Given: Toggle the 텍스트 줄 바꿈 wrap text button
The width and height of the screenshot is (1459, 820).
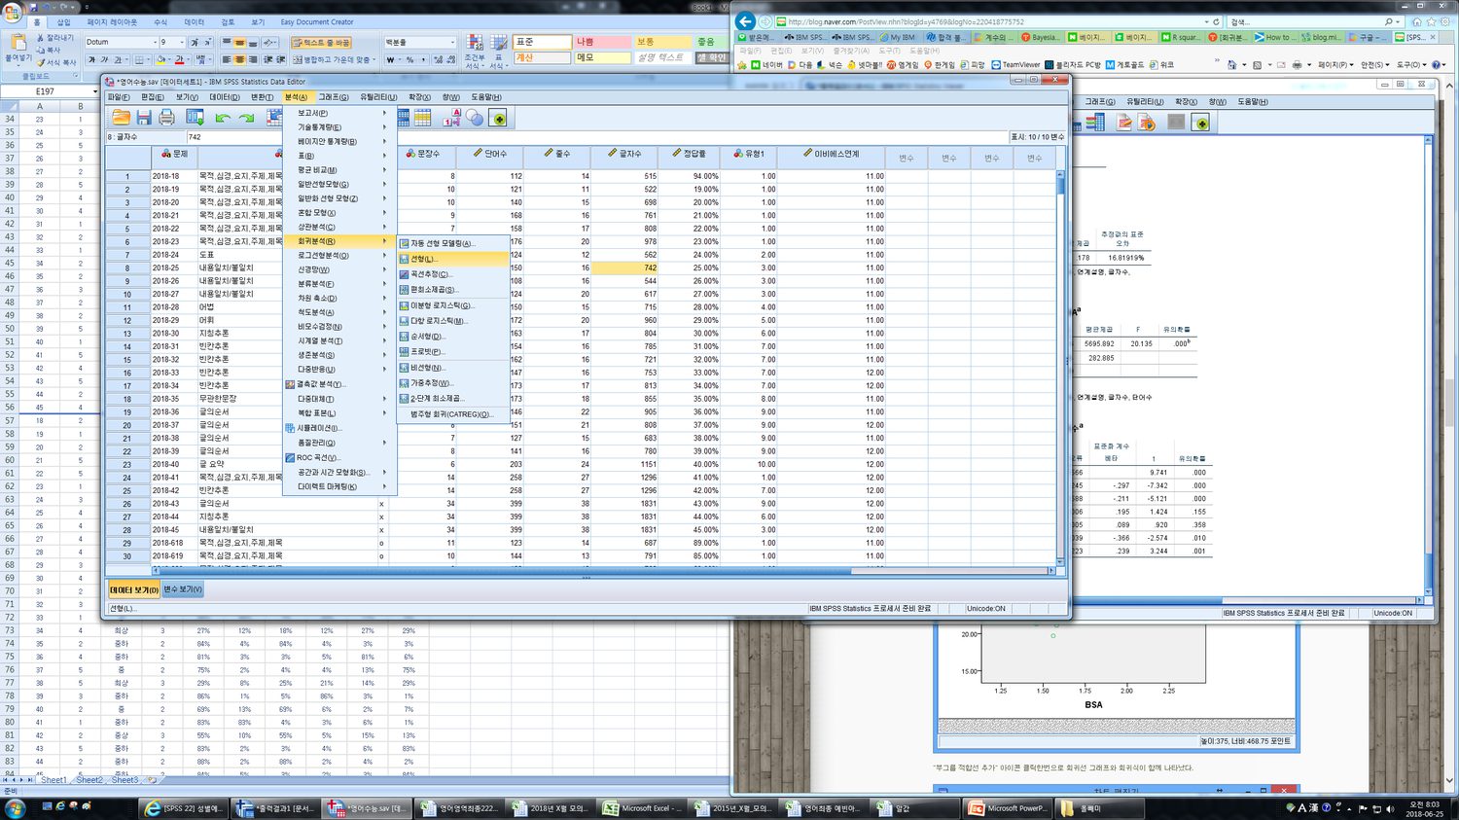Looking at the screenshot, I should (x=320, y=43).
